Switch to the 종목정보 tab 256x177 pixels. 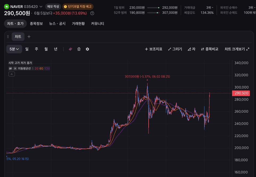click(36, 23)
